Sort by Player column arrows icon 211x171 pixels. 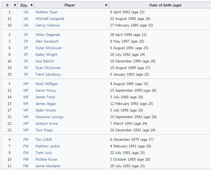106,5
